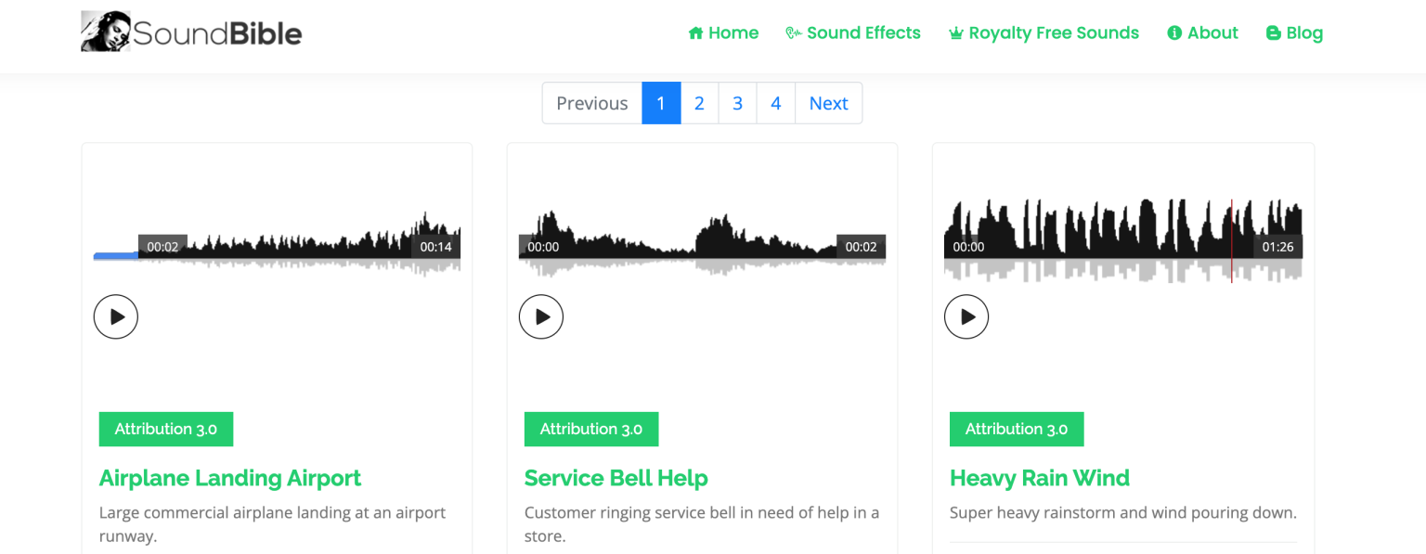Click the blue progress bar under the airplane waveform

click(x=115, y=255)
